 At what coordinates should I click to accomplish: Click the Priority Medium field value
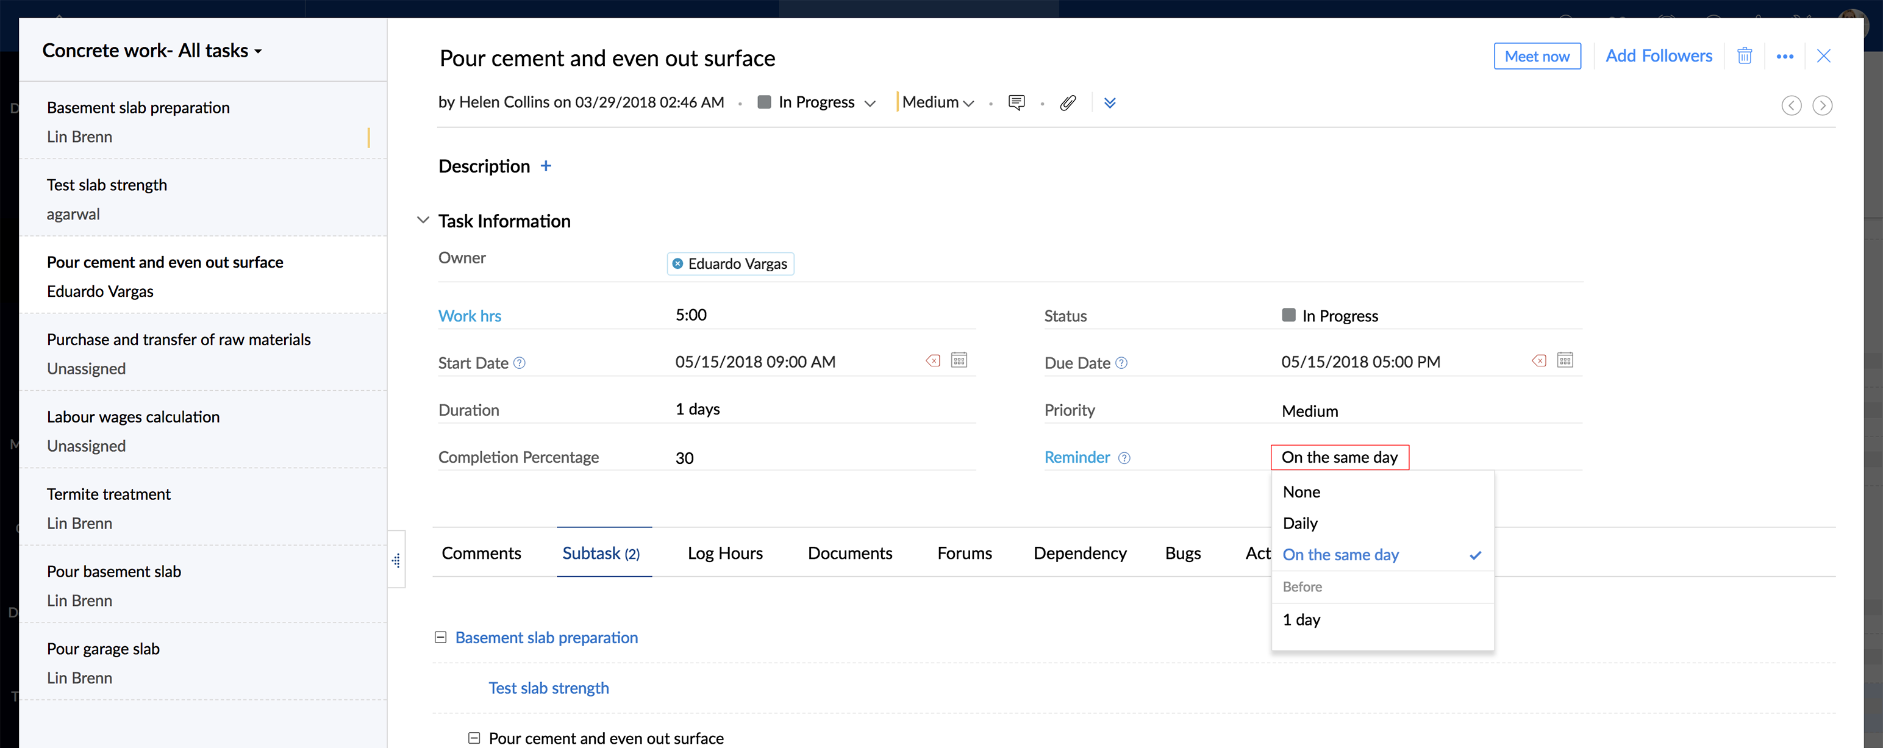[x=1309, y=411]
